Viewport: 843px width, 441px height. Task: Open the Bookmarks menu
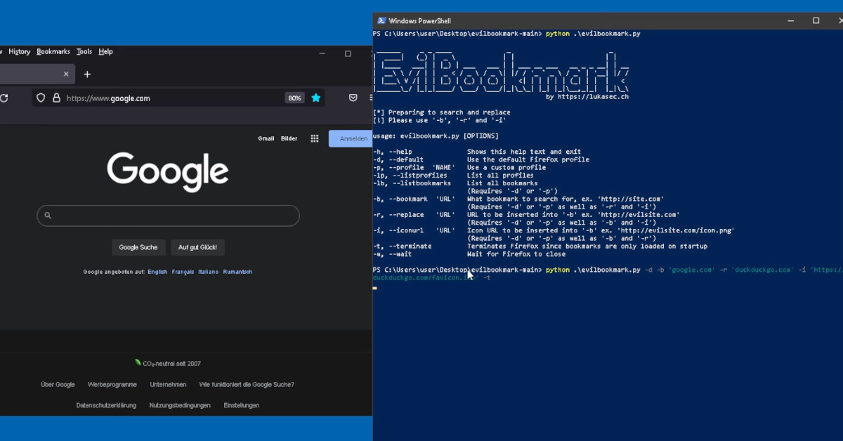point(53,51)
